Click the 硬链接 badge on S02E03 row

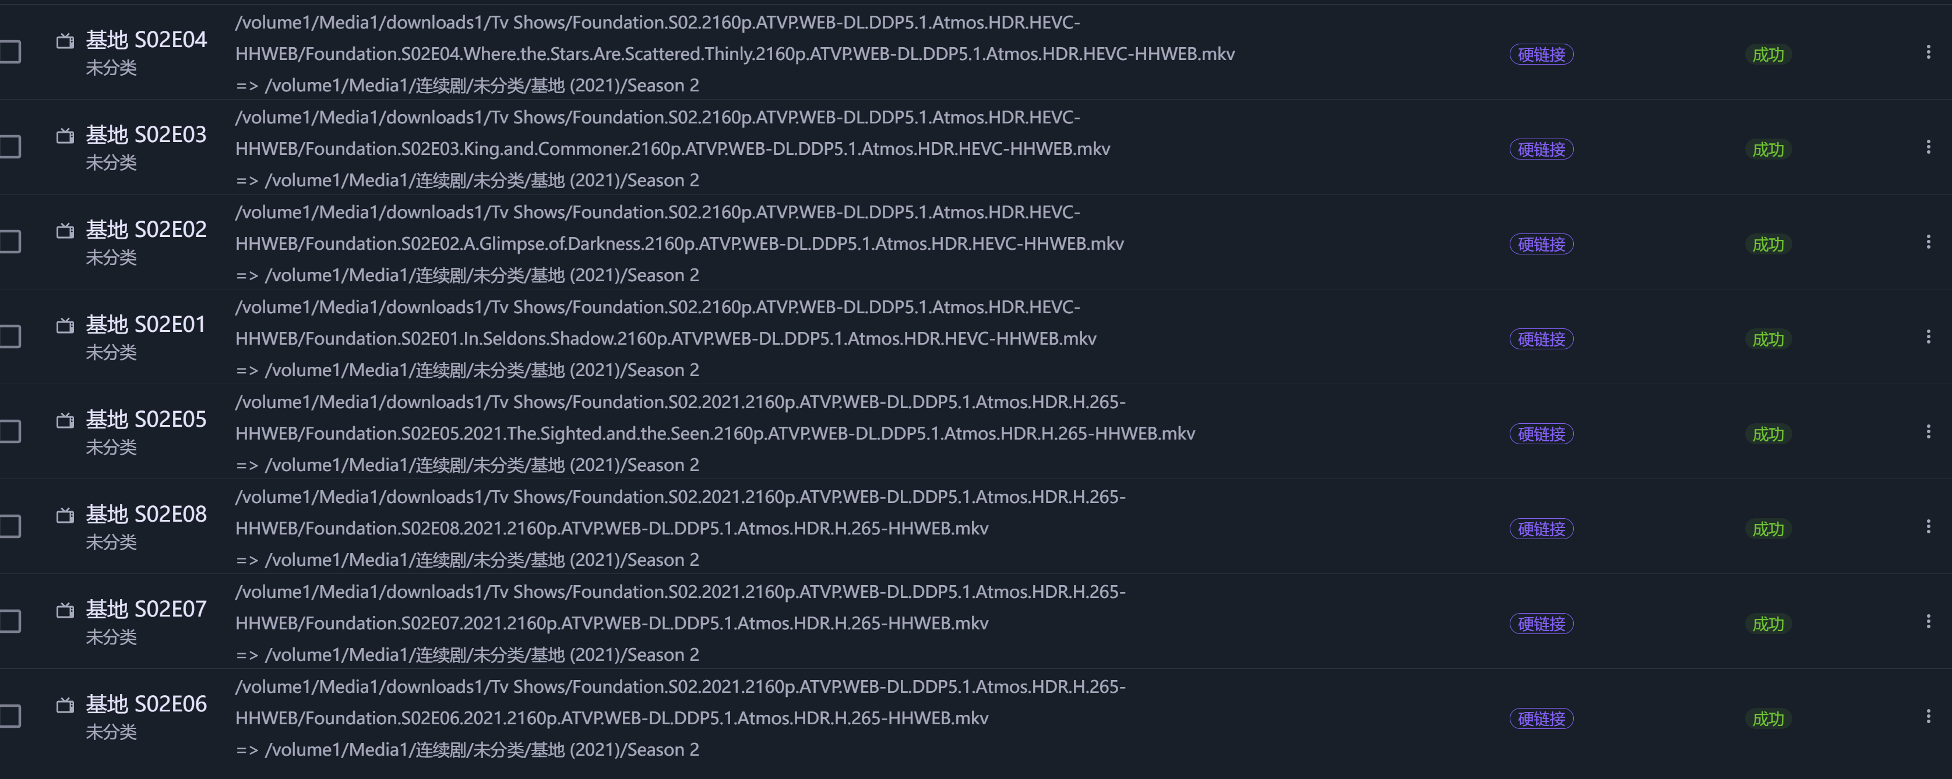pos(1541,149)
